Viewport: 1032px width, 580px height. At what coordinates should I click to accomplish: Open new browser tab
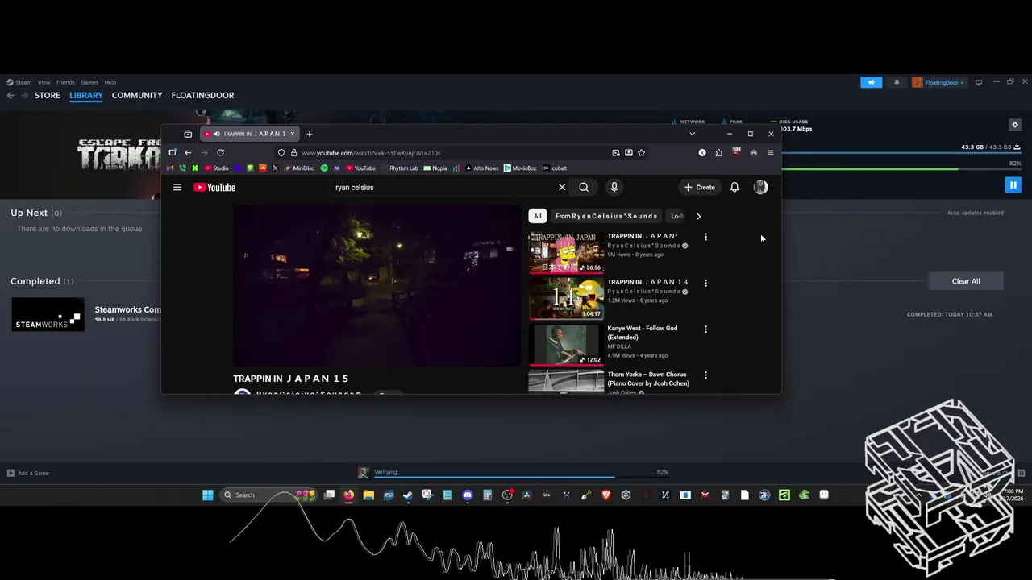click(309, 134)
